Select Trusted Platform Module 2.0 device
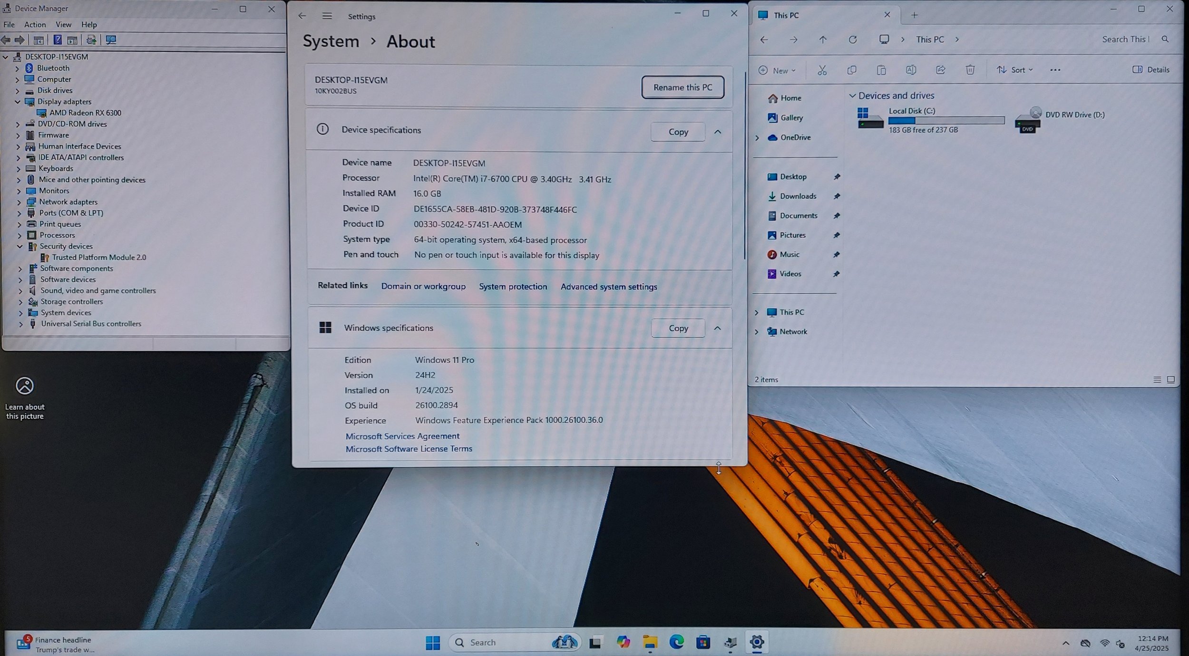Image resolution: width=1189 pixels, height=656 pixels. click(98, 258)
